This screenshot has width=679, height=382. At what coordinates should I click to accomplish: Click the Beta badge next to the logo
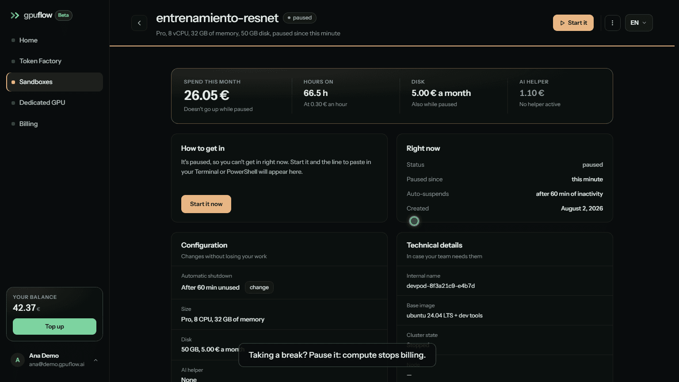(64, 15)
